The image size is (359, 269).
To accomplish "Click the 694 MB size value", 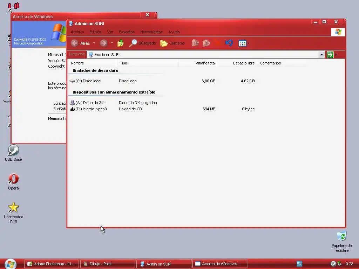I will click(209, 109).
